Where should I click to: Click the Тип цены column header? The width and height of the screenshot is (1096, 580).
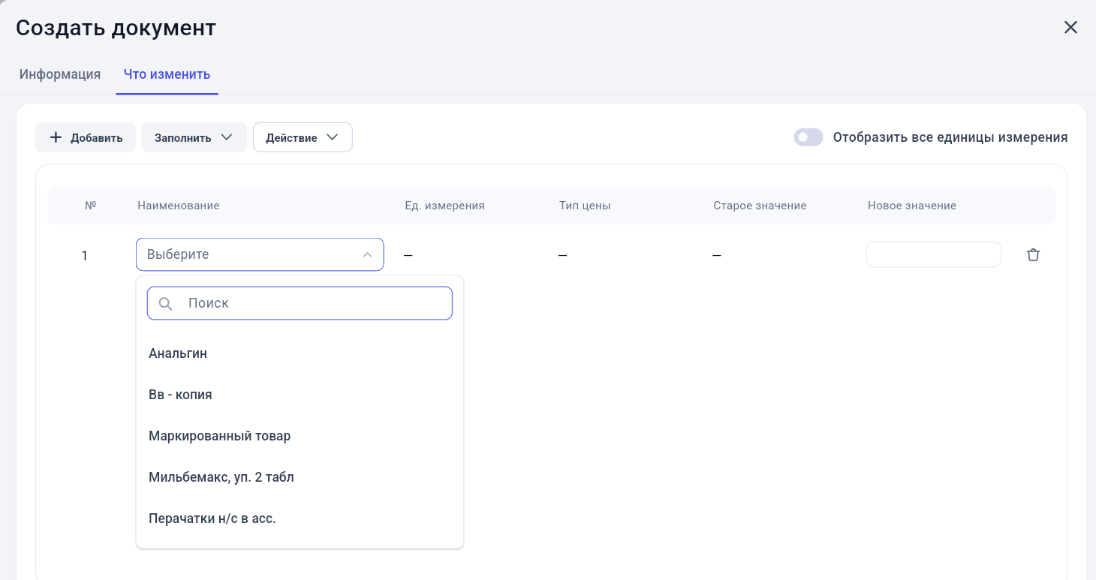point(585,206)
